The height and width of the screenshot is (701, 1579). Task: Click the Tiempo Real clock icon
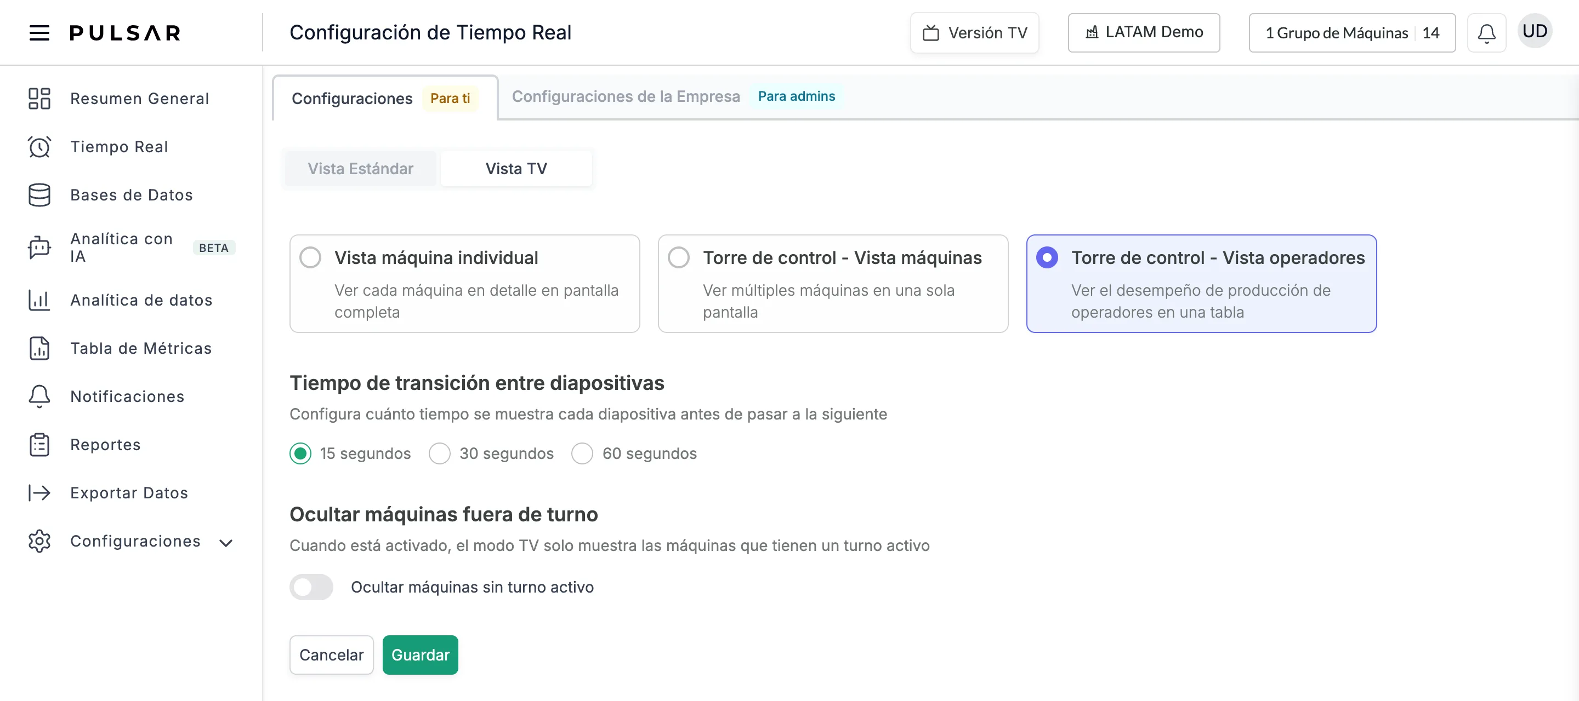(x=39, y=147)
